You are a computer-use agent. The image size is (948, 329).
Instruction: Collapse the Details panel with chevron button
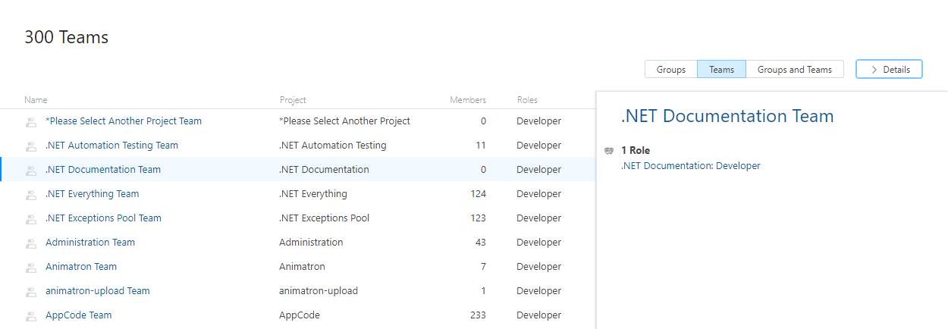[x=889, y=69]
